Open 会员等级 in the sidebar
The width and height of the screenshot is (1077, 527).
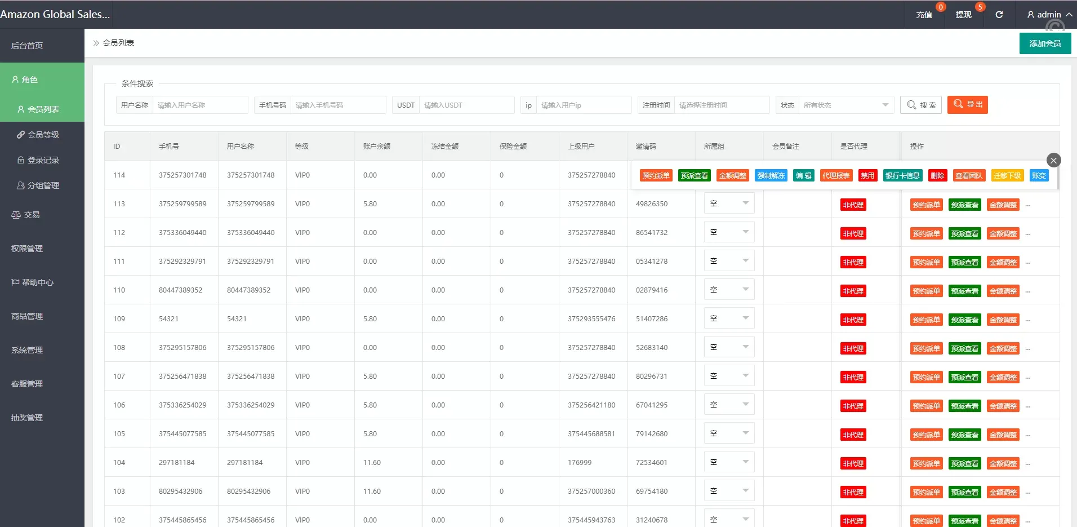click(x=43, y=135)
